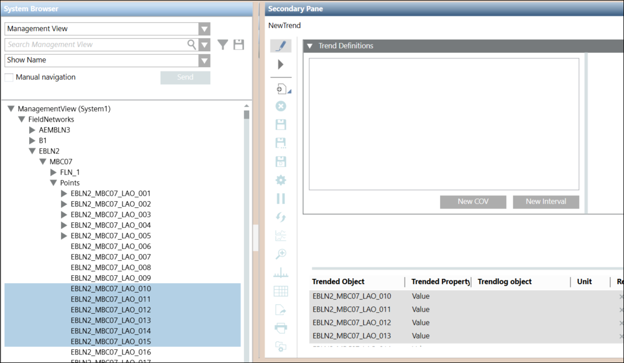The image size is (624, 363).
Task: Enable the Manual navigation checkbox
Action: tap(9, 78)
